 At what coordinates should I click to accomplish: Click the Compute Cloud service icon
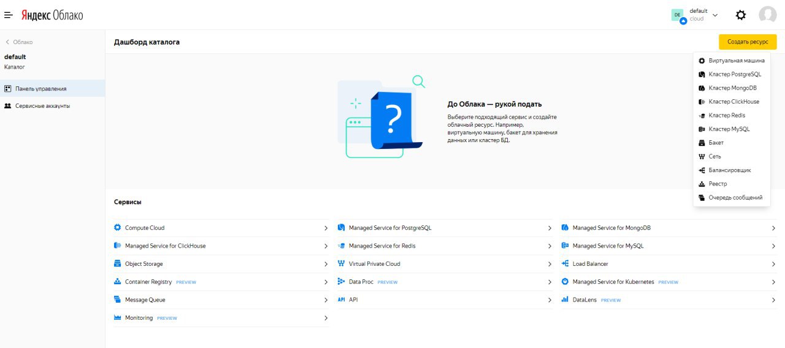coord(118,228)
